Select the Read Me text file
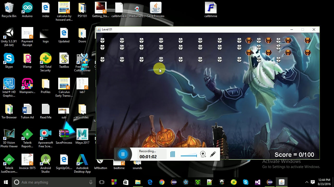 (45, 111)
